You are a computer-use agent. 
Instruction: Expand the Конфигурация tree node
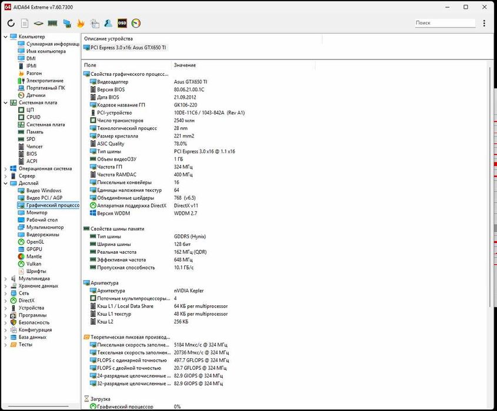(5, 330)
